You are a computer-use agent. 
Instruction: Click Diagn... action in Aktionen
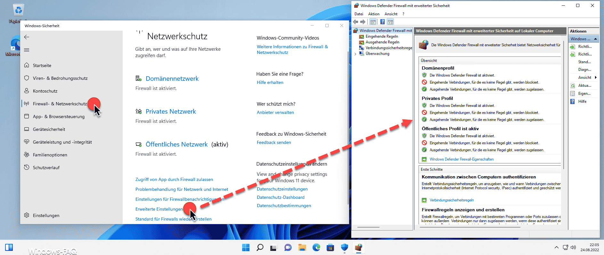coord(584,70)
